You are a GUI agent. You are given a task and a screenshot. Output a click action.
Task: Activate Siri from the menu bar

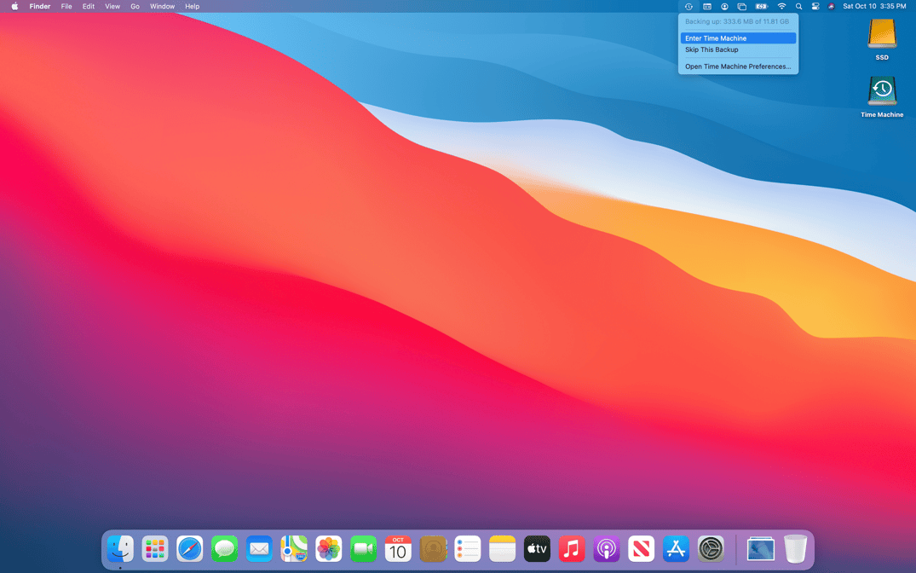[x=832, y=7]
